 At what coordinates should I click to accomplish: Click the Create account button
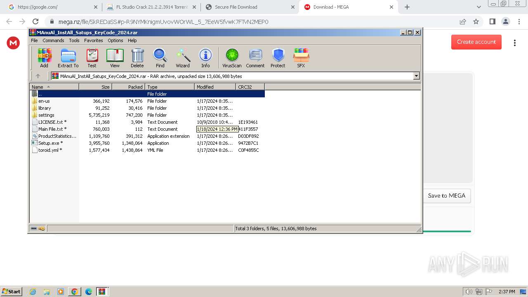coord(476,42)
